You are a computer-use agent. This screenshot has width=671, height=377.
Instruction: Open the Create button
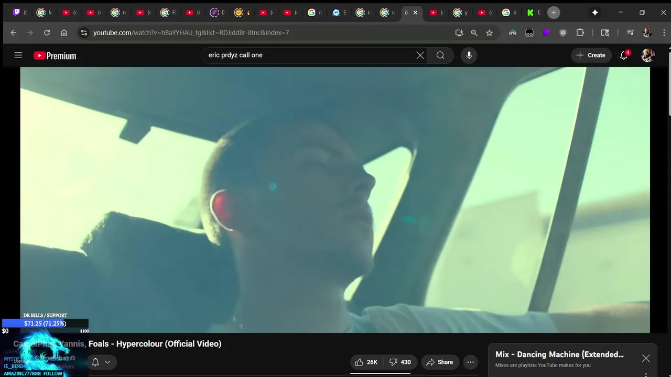pos(591,55)
